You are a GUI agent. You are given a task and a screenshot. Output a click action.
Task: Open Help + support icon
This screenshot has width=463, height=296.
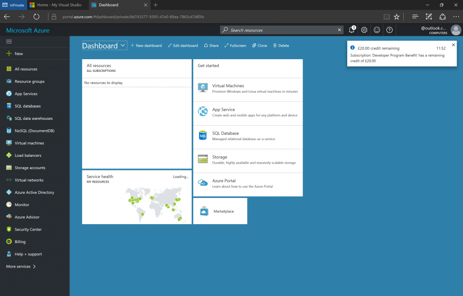click(9, 254)
